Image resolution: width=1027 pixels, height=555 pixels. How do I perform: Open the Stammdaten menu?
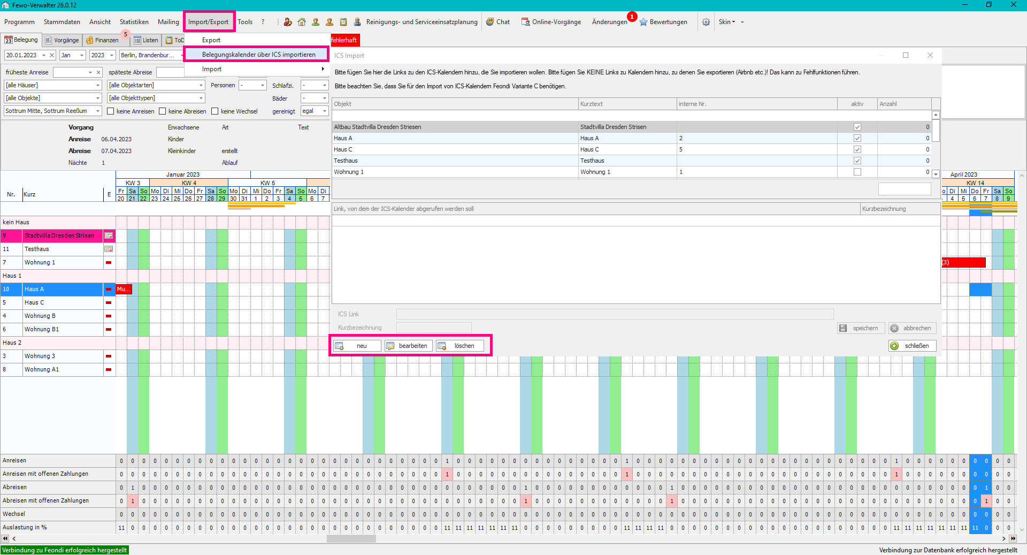click(x=62, y=22)
